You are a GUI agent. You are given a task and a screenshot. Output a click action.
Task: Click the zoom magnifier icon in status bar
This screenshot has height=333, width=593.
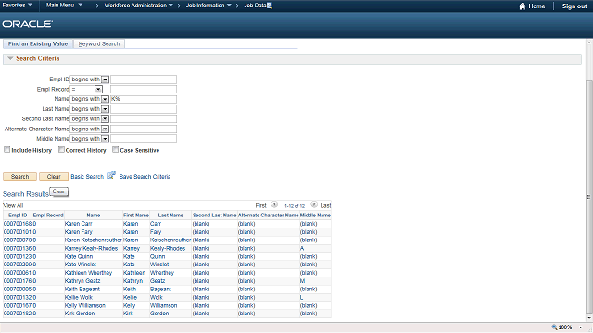coord(554,327)
